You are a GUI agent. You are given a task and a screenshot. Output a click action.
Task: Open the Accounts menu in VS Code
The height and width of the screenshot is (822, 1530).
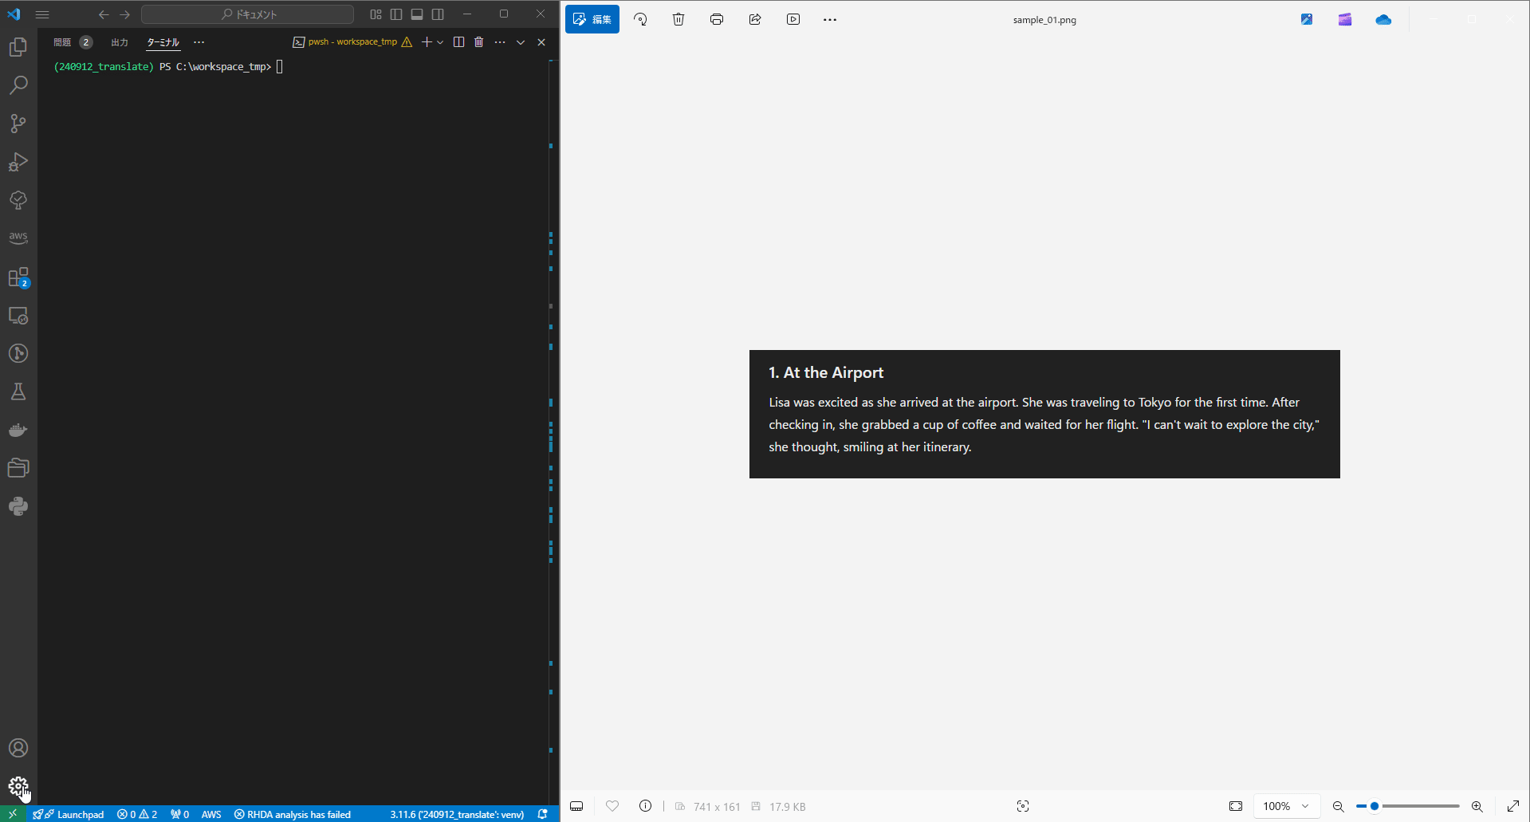(x=18, y=748)
